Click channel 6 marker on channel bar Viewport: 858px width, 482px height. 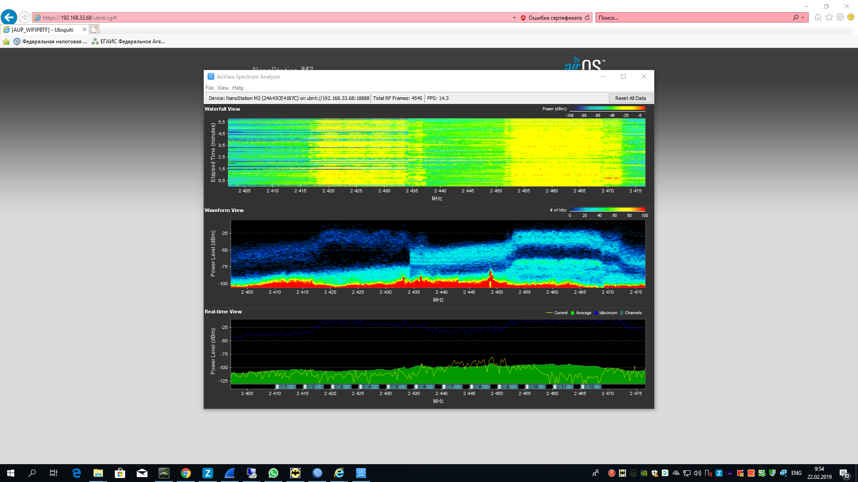pyautogui.click(x=425, y=387)
